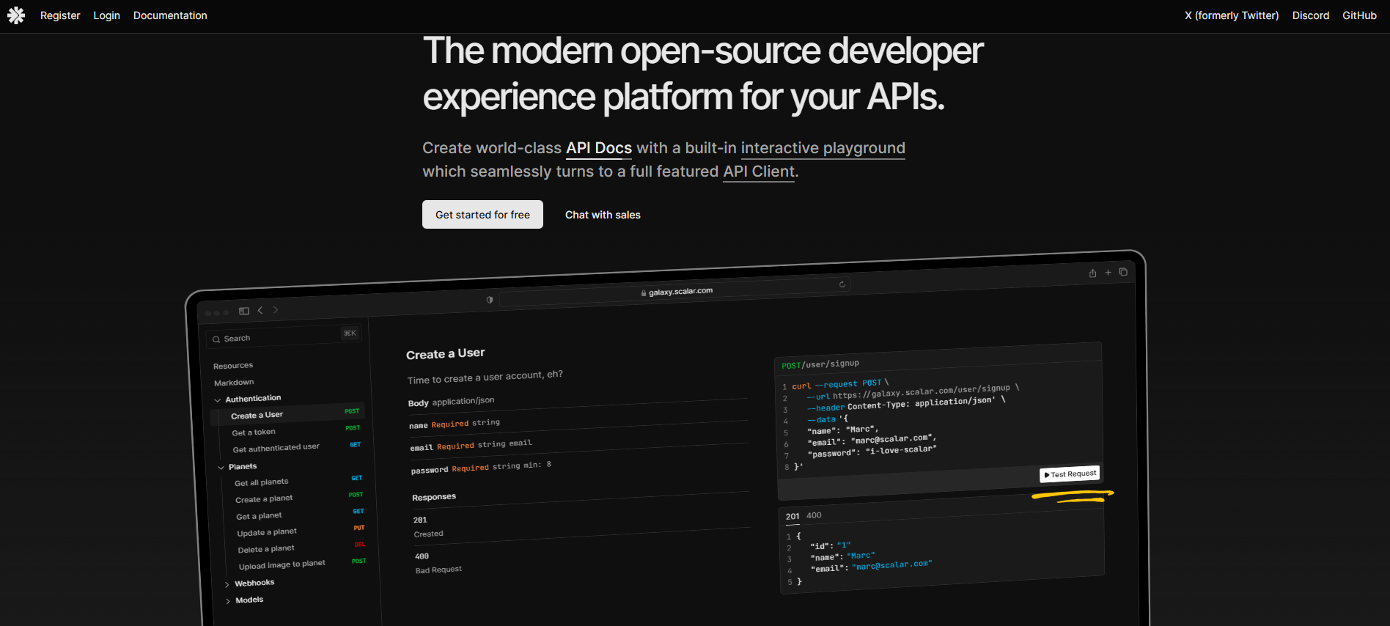Click the reload icon in address bar

[x=842, y=284]
